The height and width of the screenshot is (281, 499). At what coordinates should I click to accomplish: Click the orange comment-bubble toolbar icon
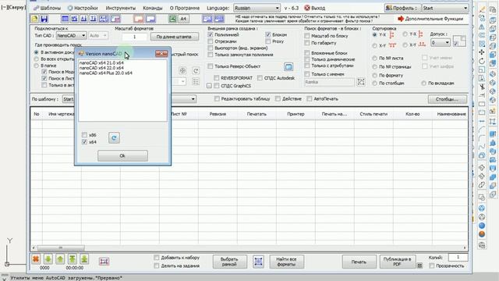tap(139, 19)
